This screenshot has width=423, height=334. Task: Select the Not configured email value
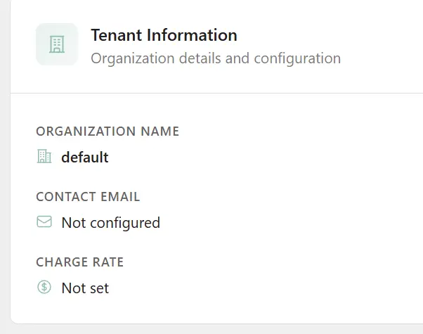pyautogui.click(x=110, y=222)
